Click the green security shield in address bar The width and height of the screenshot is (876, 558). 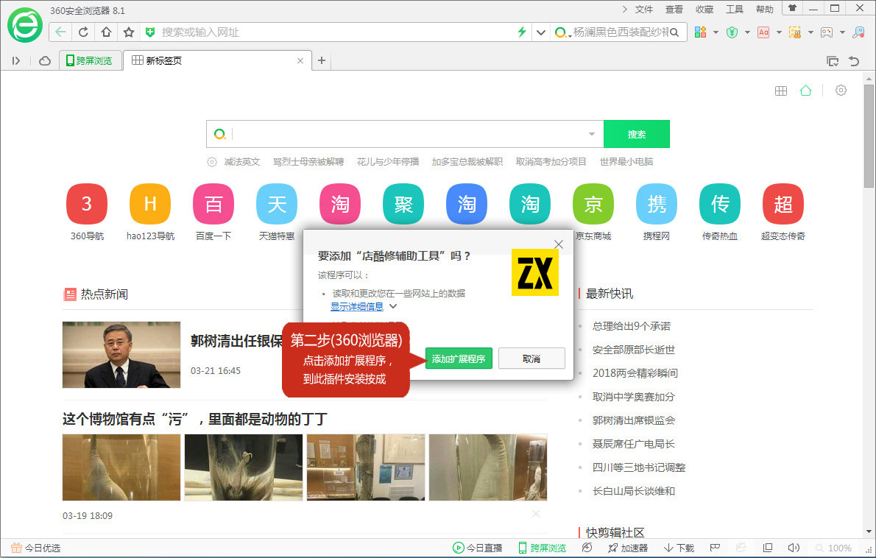[149, 32]
